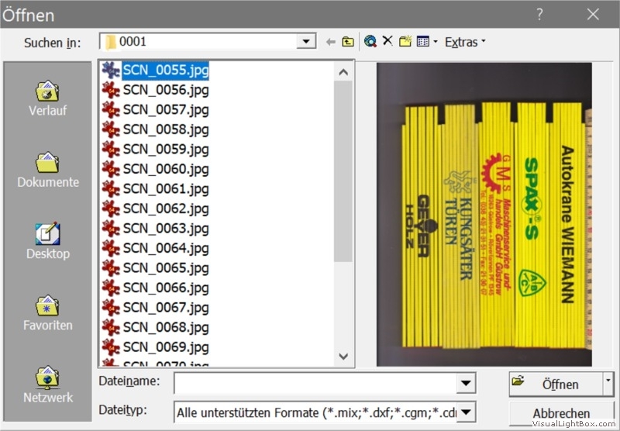The width and height of the screenshot is (620, 431).
Task: Open the Extras menu
Action: tap(465, 42)
